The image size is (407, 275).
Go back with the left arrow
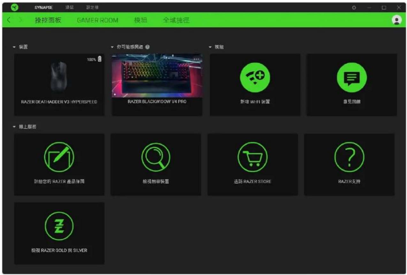(9, 20)
